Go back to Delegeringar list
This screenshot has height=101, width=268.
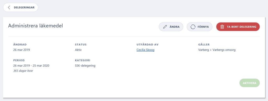coord(20,8)
